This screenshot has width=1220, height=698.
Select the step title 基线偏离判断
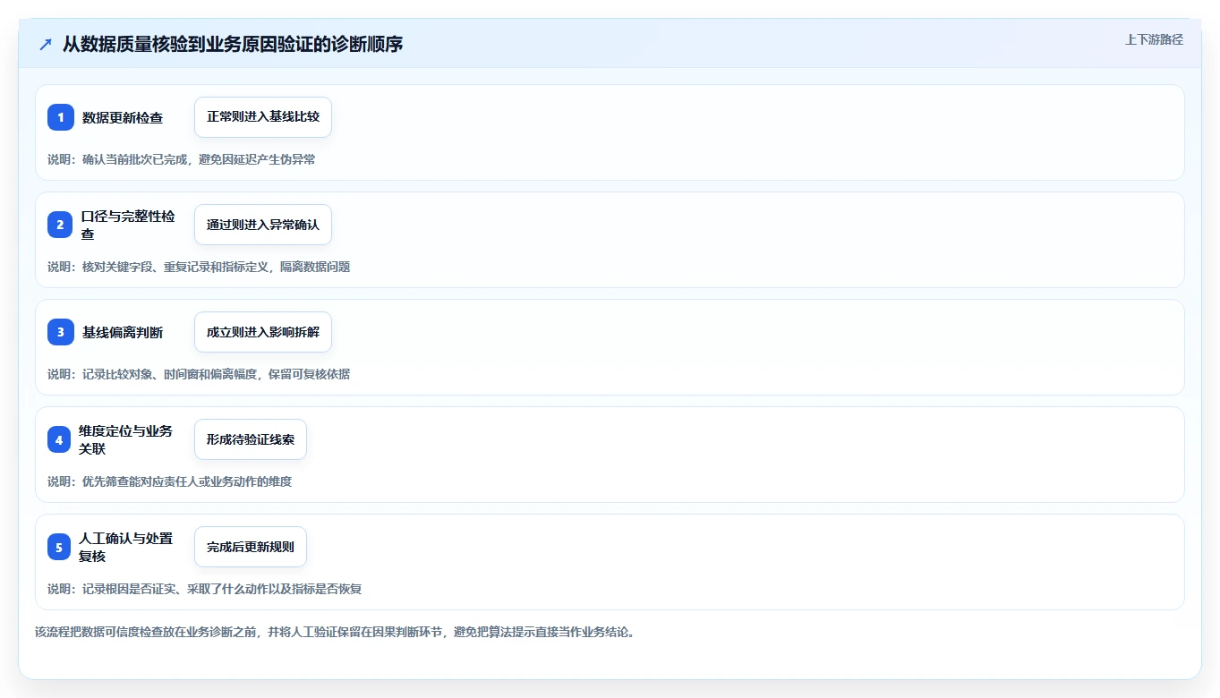coord(123,332)
